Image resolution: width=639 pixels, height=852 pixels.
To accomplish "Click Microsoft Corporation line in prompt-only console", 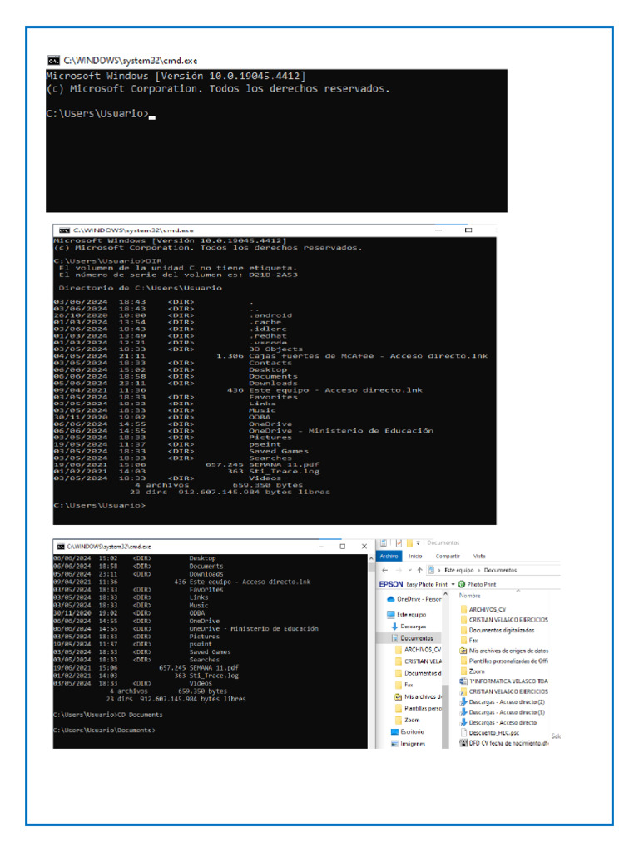I will pos(218,88).
